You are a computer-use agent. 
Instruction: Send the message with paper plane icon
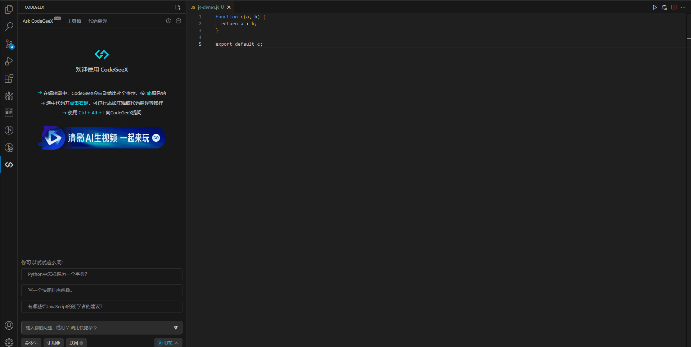click(176, 328)
